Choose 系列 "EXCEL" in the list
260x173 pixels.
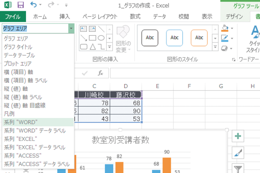tap(38, 139)
